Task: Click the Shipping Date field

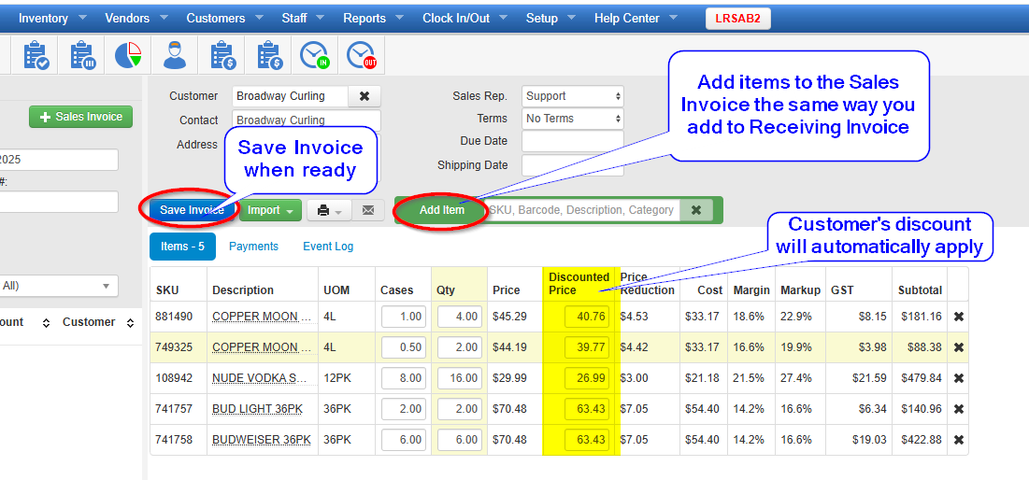Action: click(x=572, y=166)
